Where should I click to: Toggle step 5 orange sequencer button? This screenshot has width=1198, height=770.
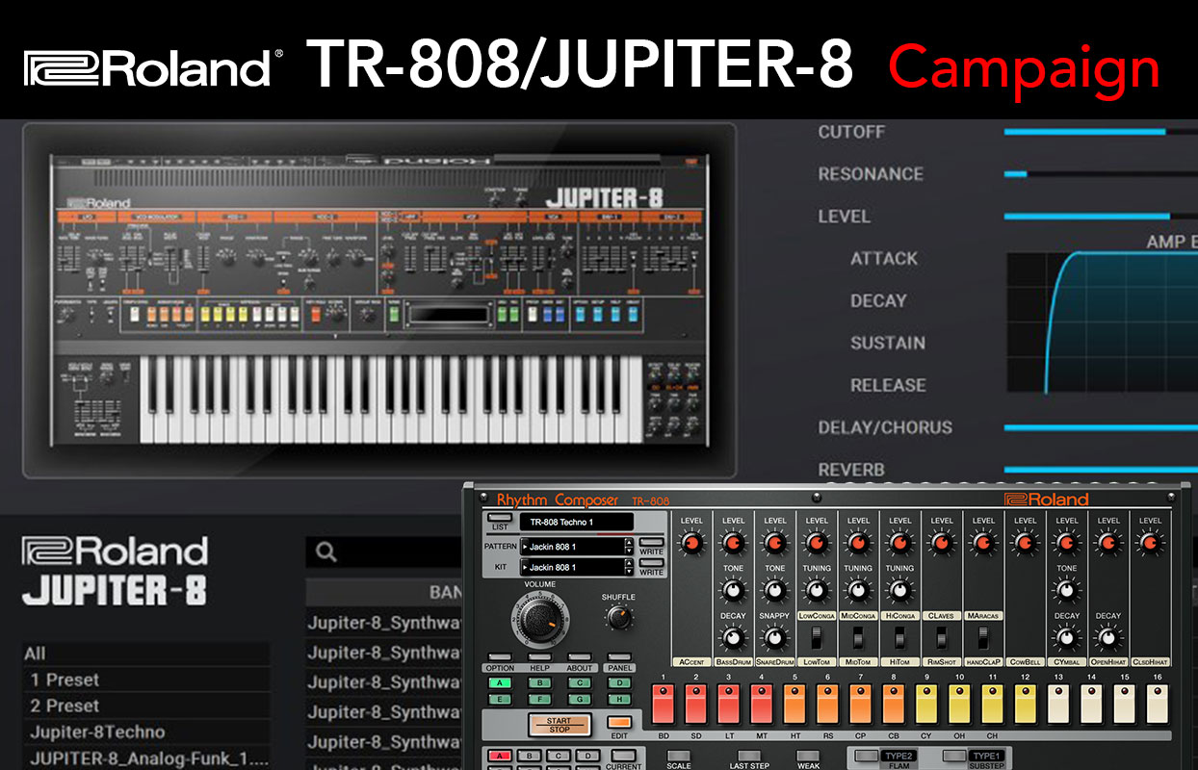[x=794, y=704]
